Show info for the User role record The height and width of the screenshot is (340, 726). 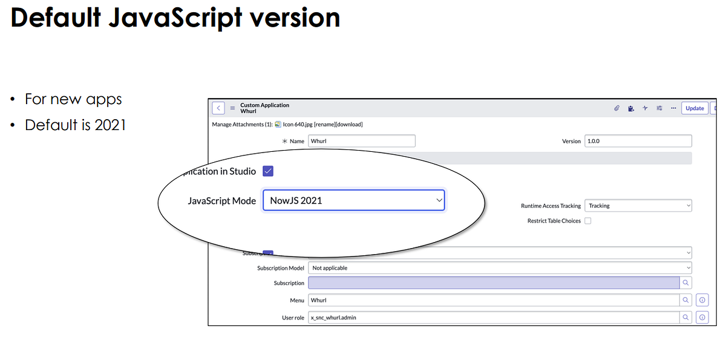pyautogui.click(x=702, y=317)
